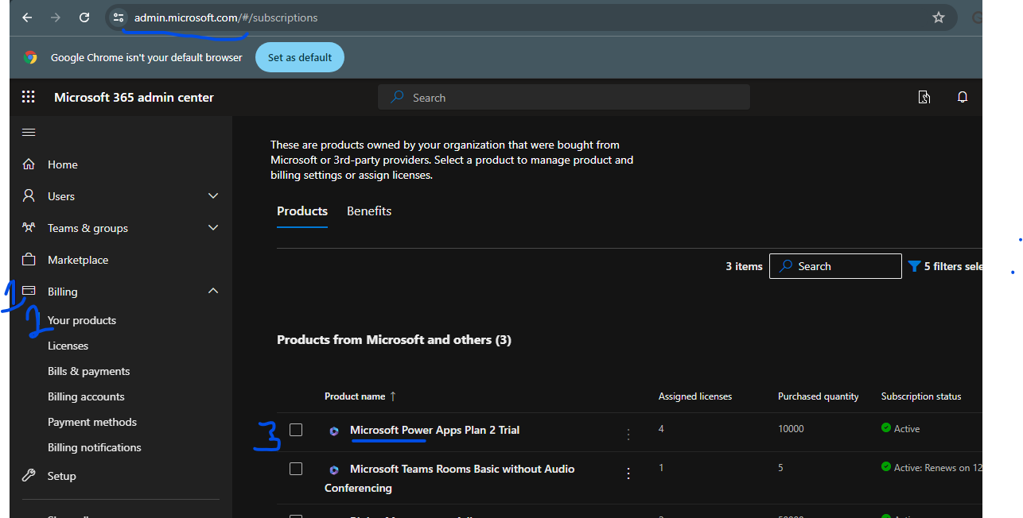Sort by Assigned licenses column header

click(x=695, y=396)
